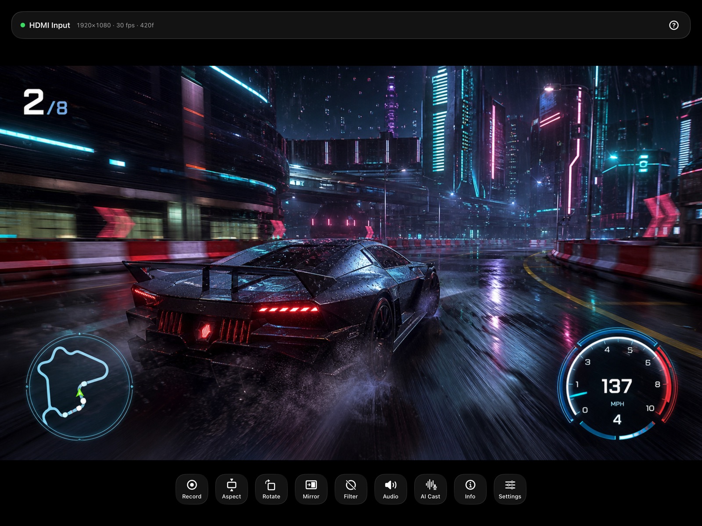The width and height of the screenshot is (702, 526).
Task: Open the Aspect ratio options
Action: pyautogui.click(x=232, y=489)
